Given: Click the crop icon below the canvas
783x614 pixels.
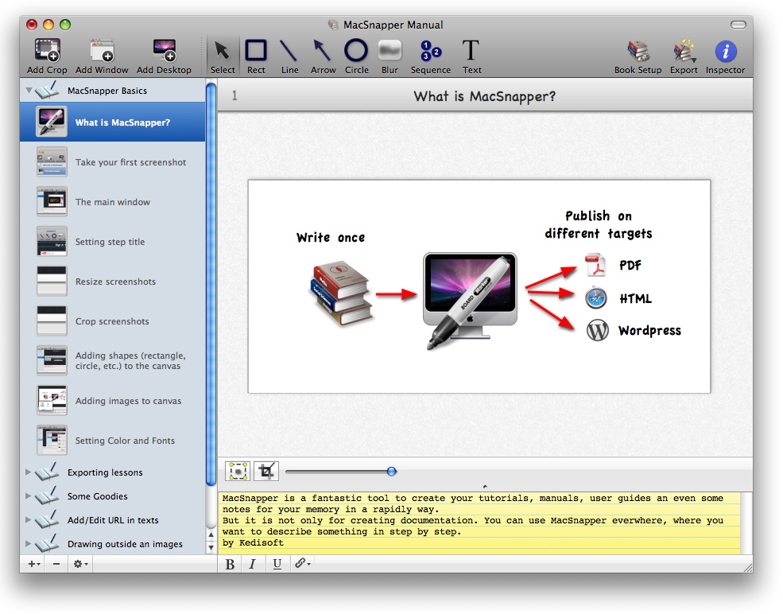Looking at the screenshot, I should point(266,471).
